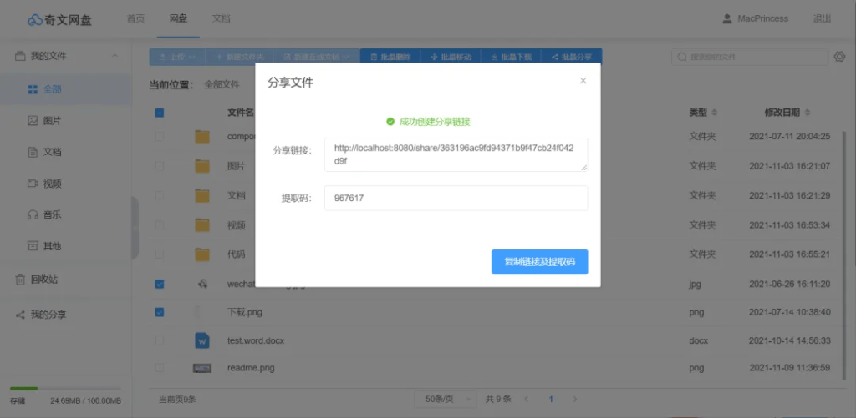Click green success check icon
This screenshot has height=418, width=856.
(390, 122)
